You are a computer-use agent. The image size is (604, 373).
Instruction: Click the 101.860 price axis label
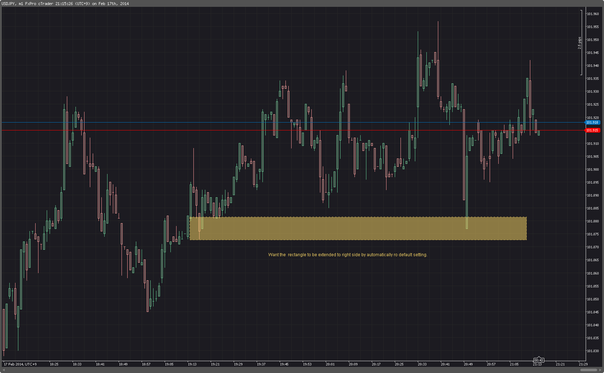point(593,273)
